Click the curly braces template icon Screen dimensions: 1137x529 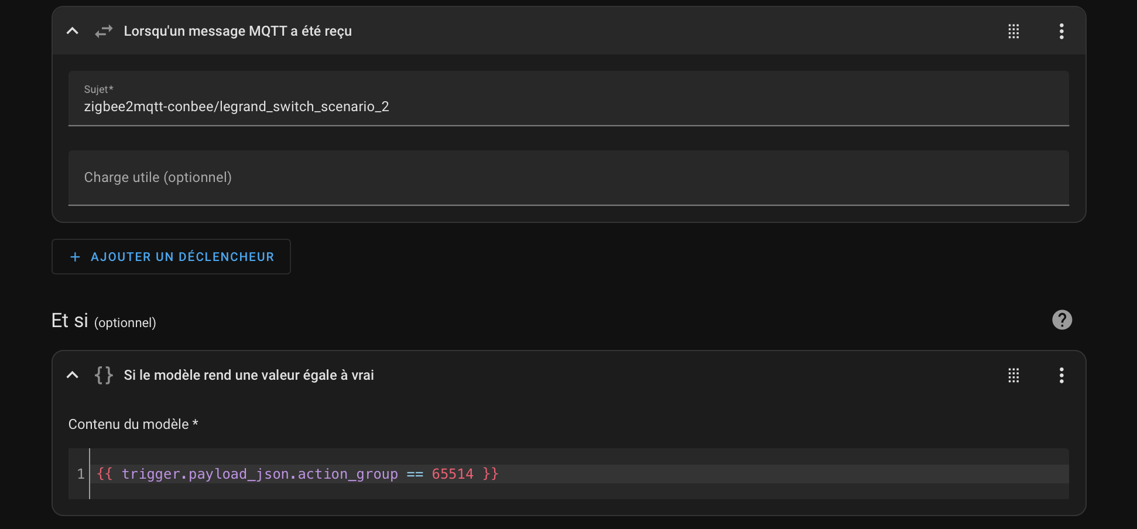(104, 375)
